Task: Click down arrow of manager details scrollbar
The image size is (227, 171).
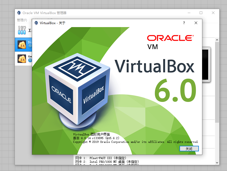Action: coord(217,163)
